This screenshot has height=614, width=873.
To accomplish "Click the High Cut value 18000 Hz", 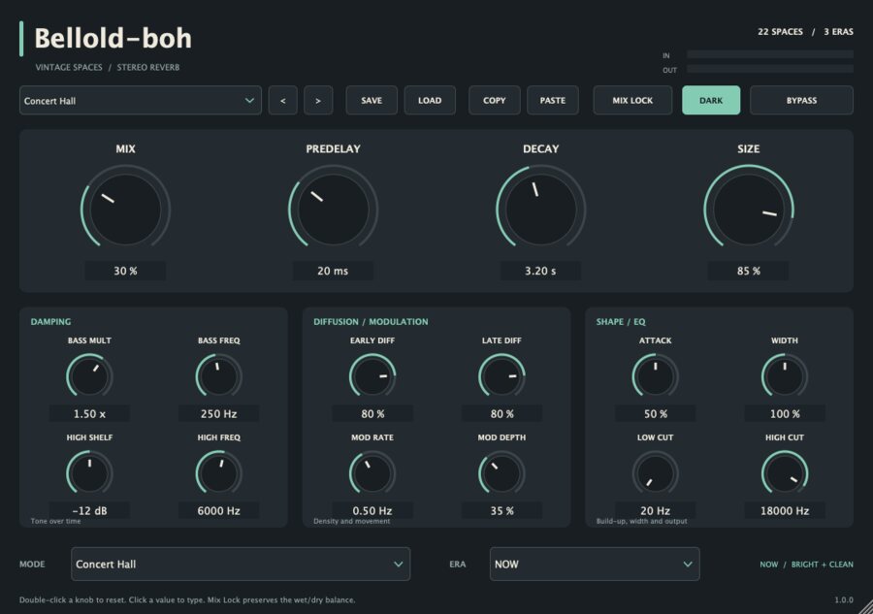I will point(785,510).
